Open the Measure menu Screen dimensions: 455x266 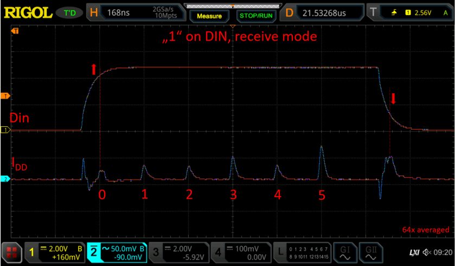pyautogui.click(x=209, y=16)
